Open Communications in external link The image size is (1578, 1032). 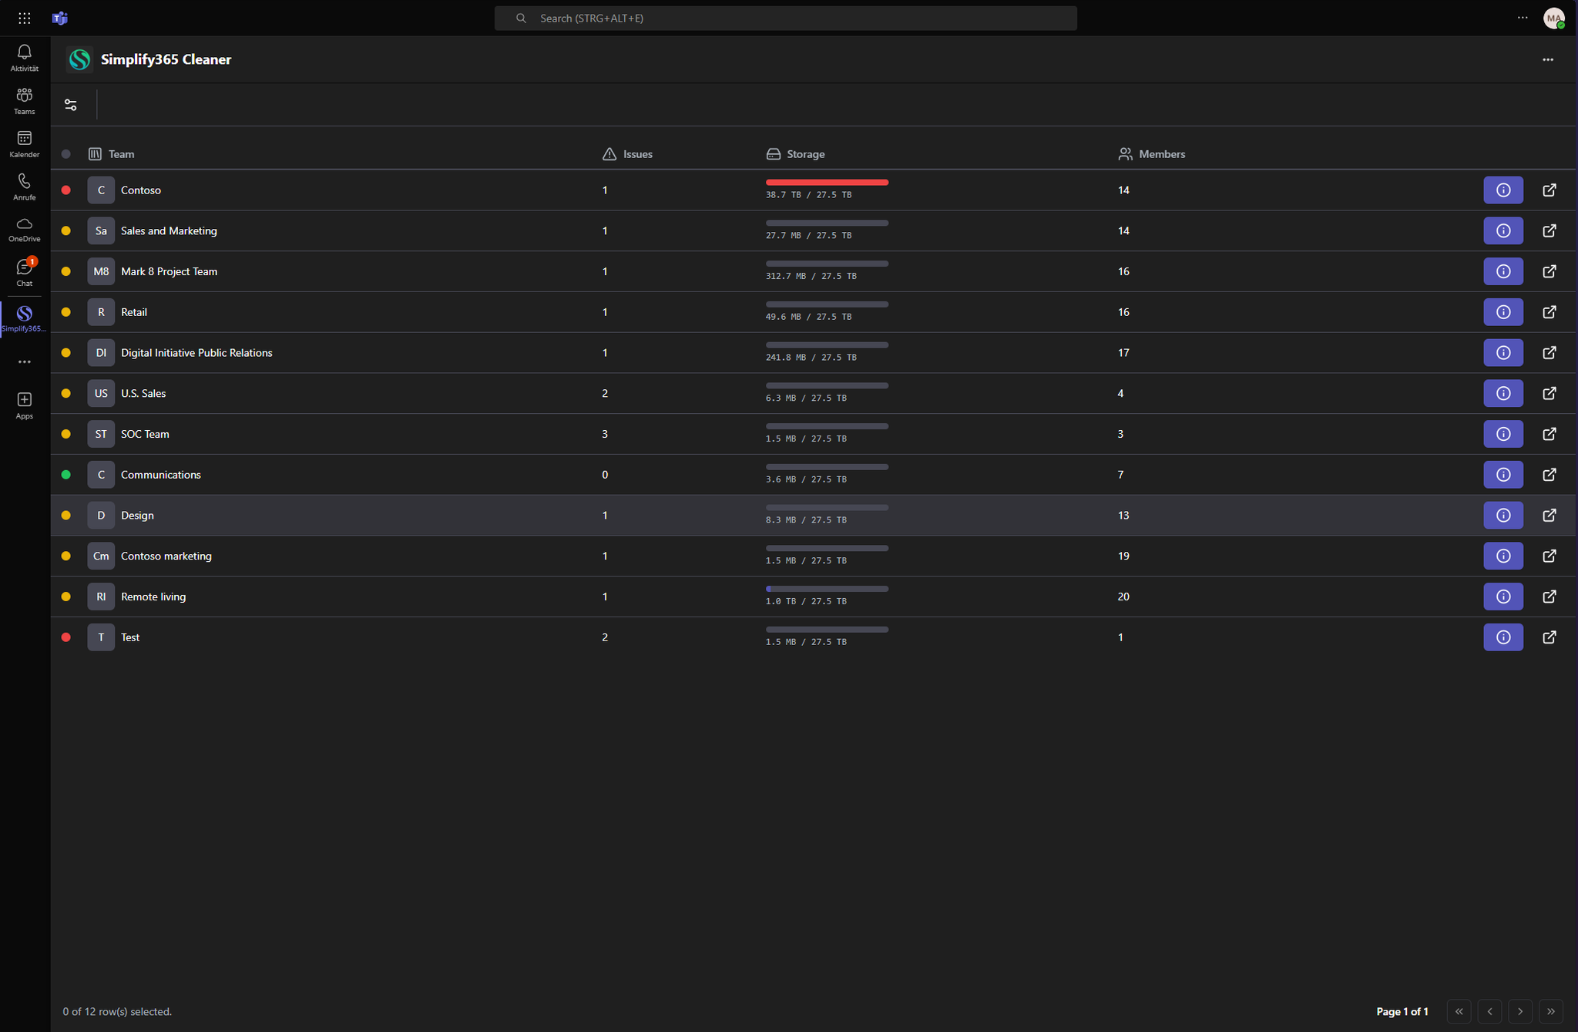1549,475
